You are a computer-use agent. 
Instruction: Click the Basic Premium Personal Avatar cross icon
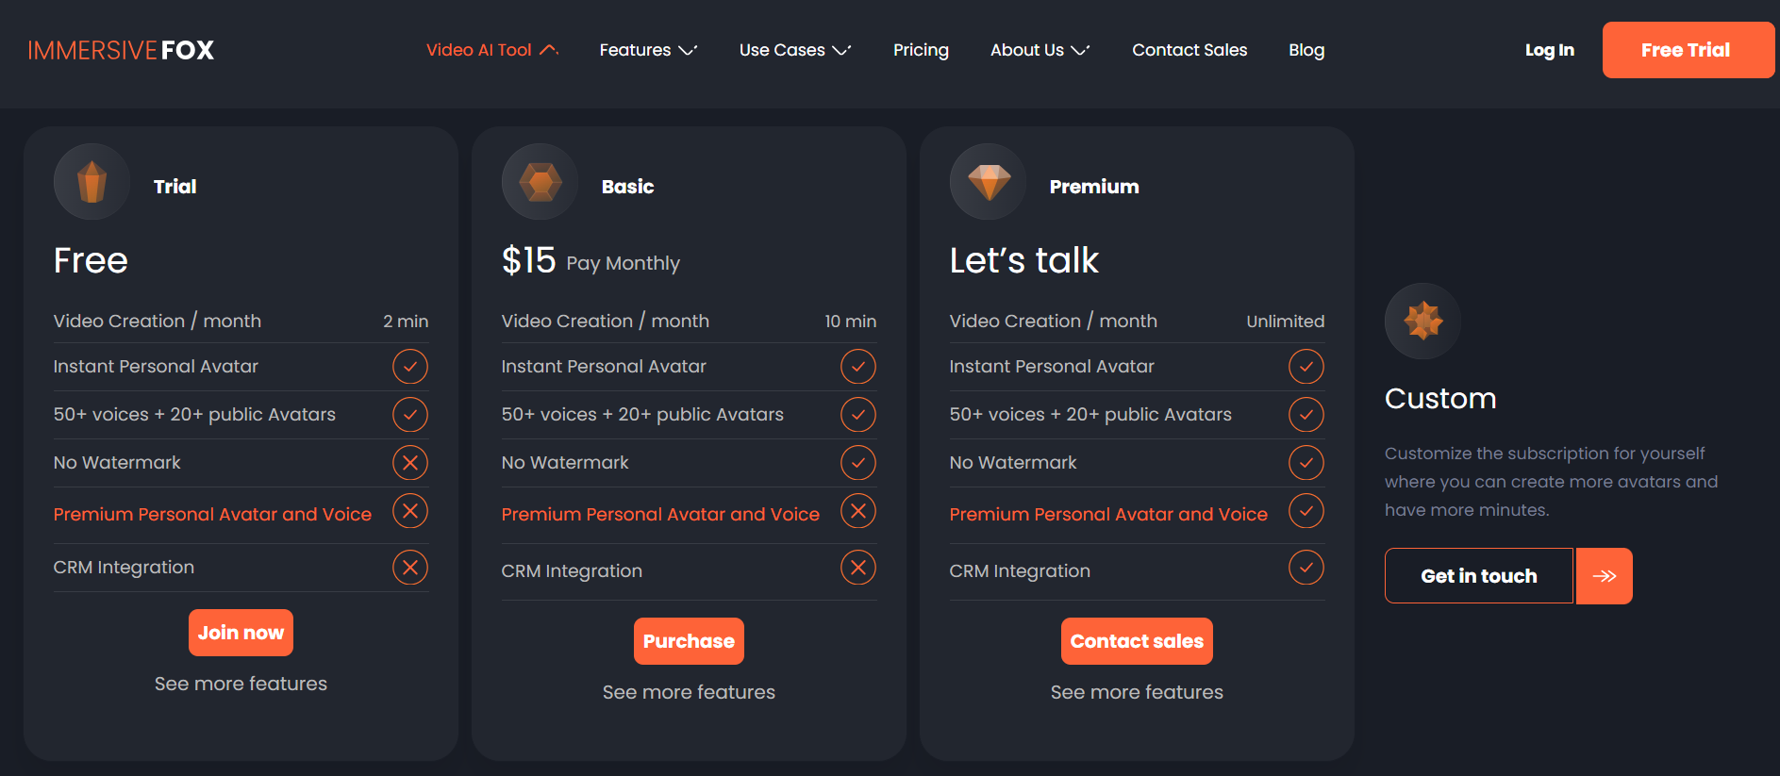[x=858, y=511]
